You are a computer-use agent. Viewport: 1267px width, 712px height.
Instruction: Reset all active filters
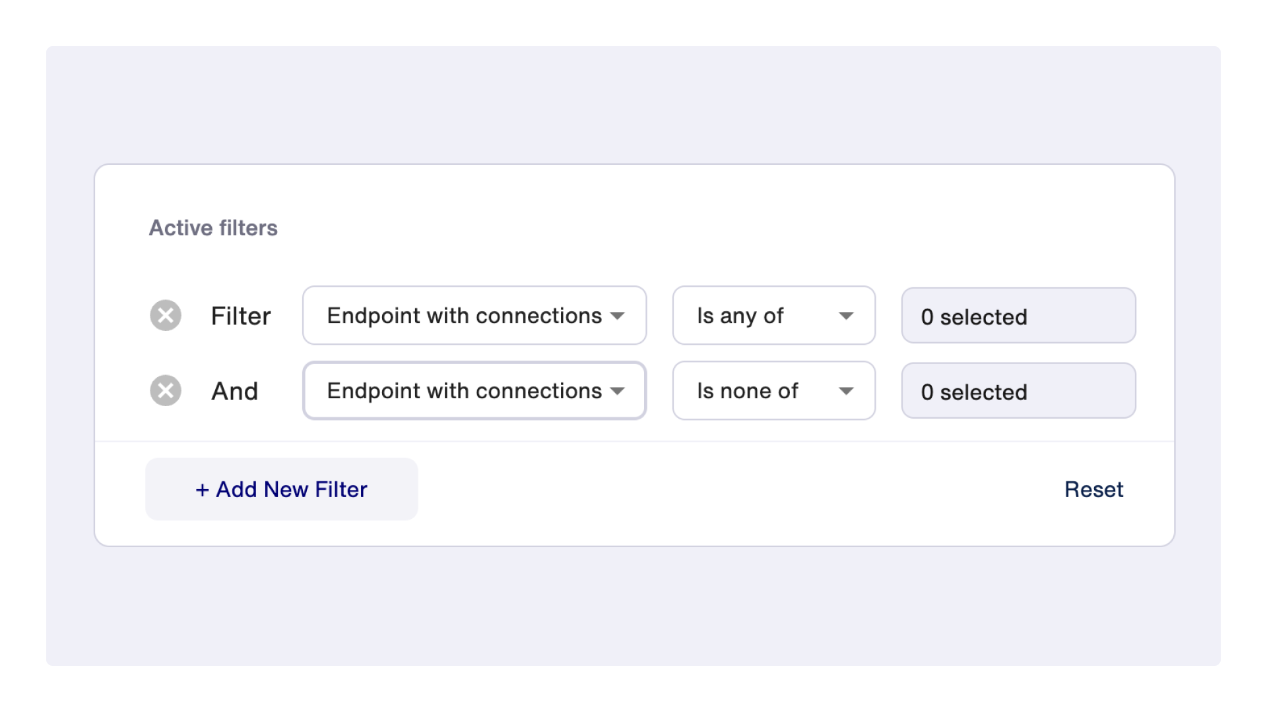[1093, 489]
